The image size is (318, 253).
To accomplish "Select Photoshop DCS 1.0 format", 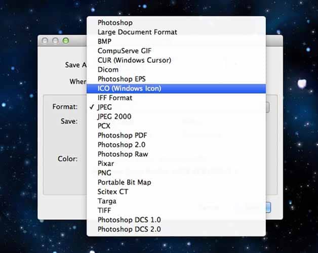I will click(176, 220).
